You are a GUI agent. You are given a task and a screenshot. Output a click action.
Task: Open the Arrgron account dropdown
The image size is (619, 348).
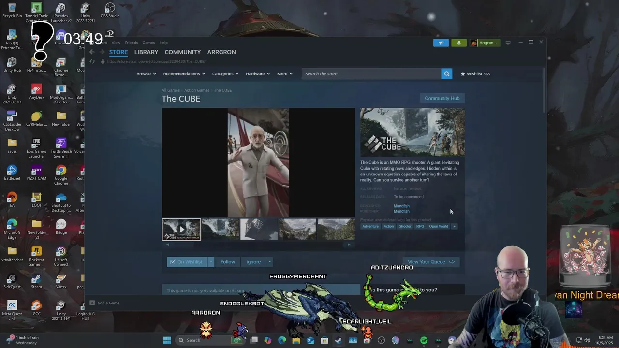pyautogui.click(x=484, y=43)
